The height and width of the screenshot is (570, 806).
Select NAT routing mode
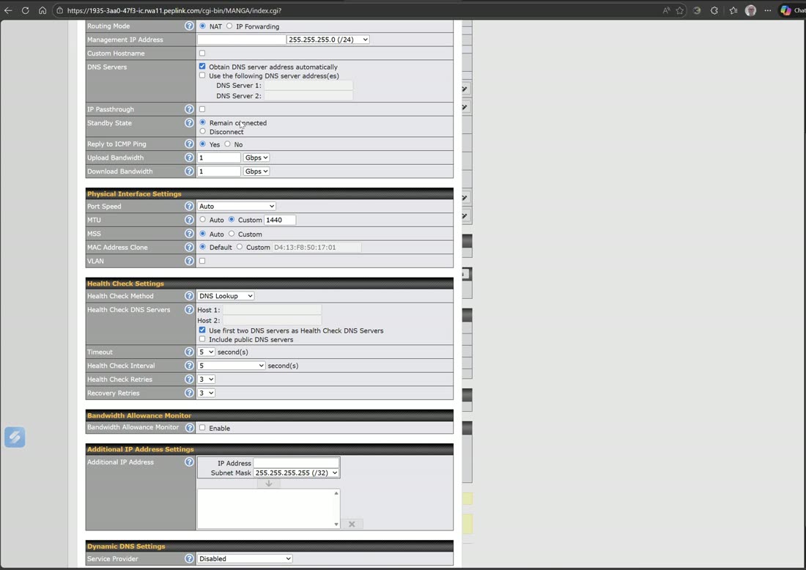point(202,26)
